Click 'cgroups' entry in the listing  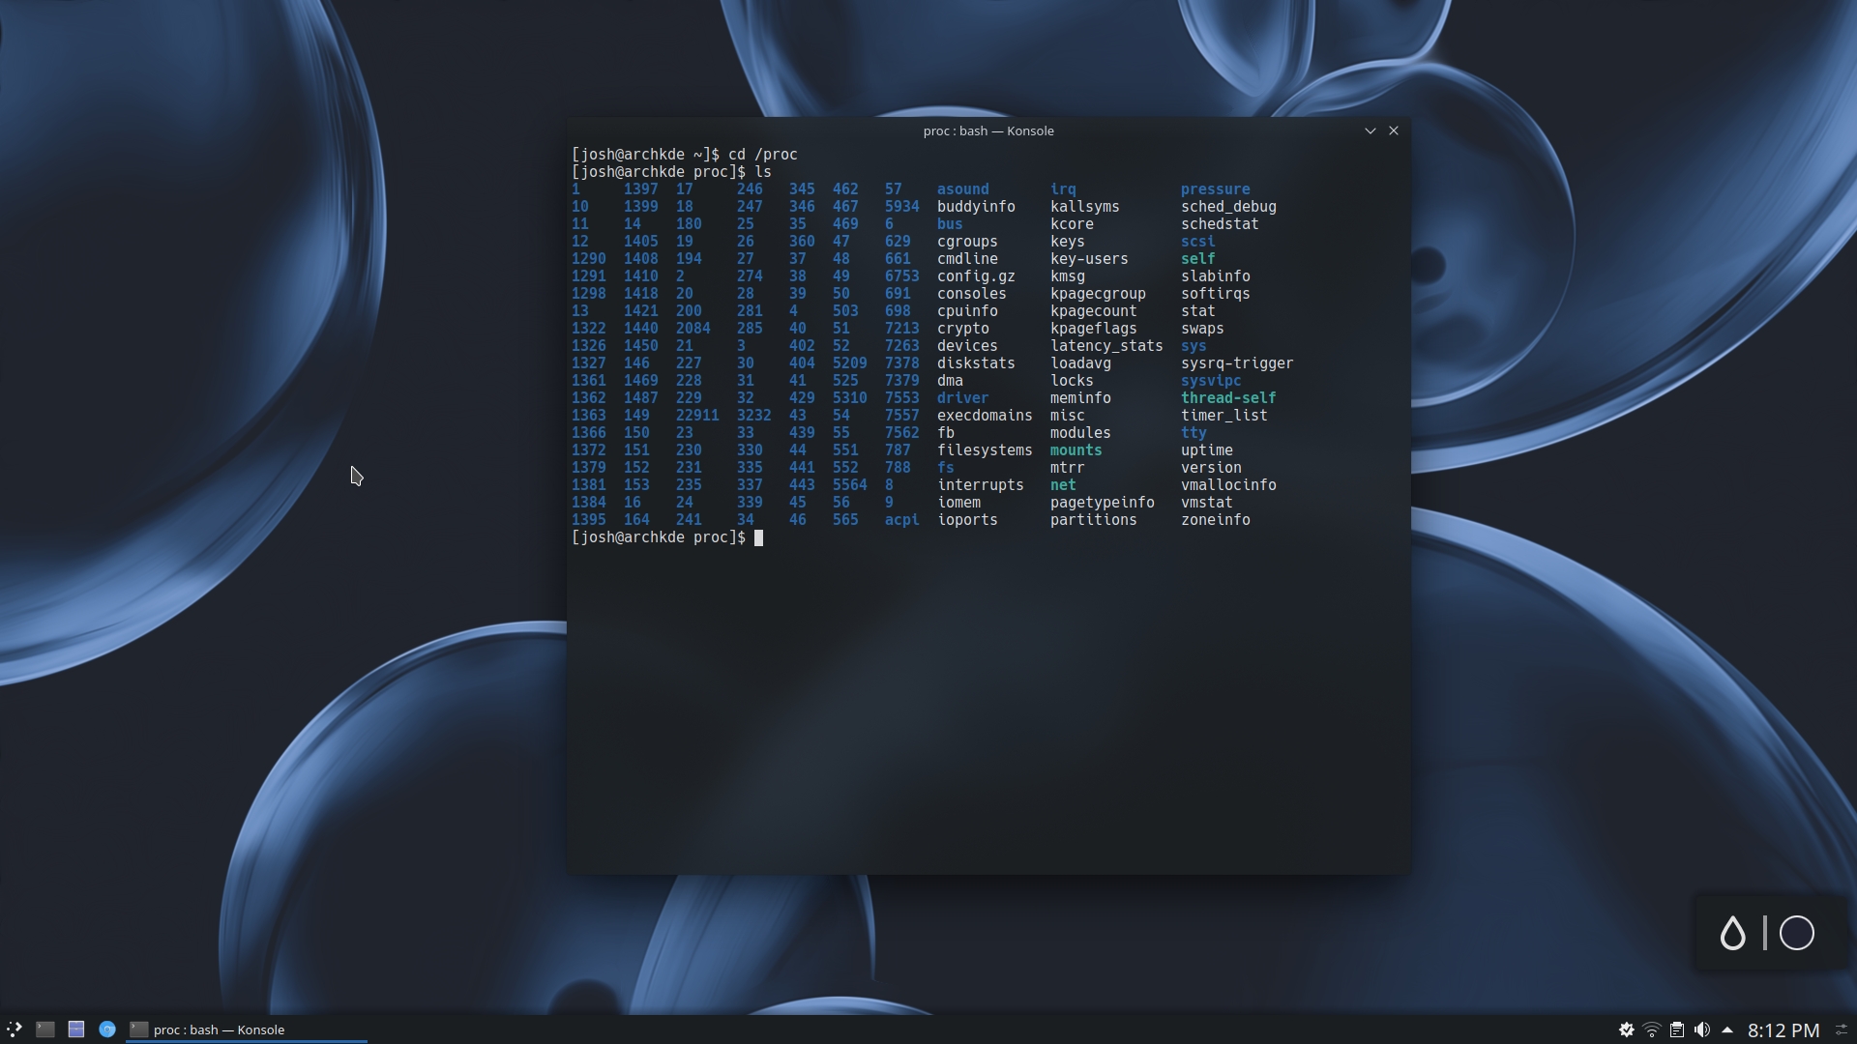967,242
